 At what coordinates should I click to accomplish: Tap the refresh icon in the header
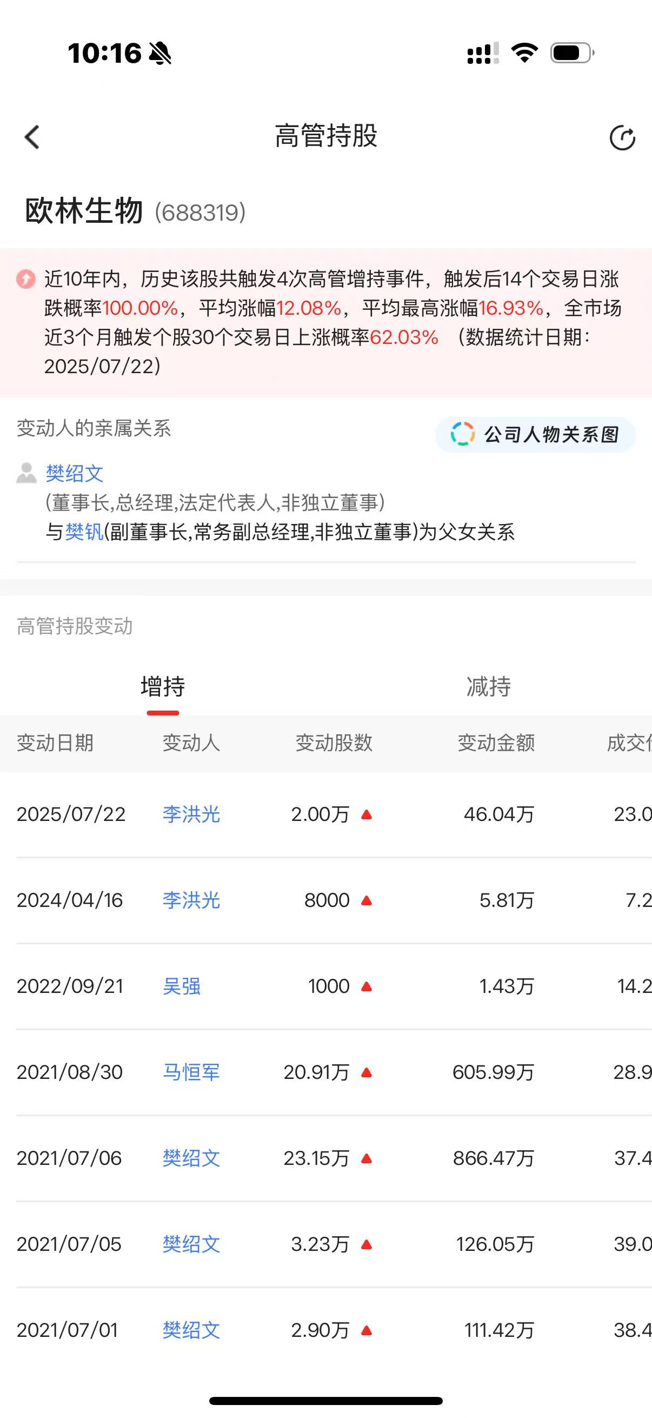point(622,137)
